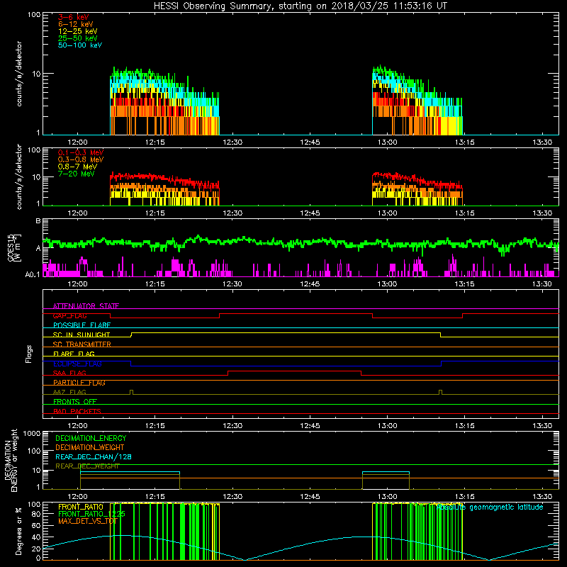Select the 6-12 keV legend label
The width and height of the screenshot is (567, 567).
pos(75,24)
